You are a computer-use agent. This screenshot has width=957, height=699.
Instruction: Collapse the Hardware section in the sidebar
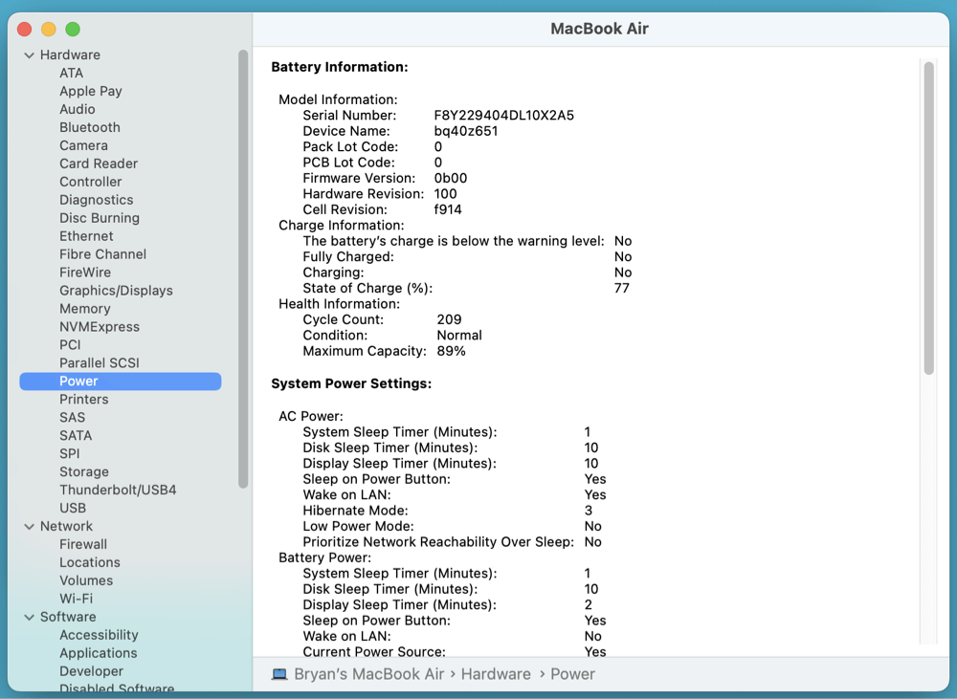(30, 55)
